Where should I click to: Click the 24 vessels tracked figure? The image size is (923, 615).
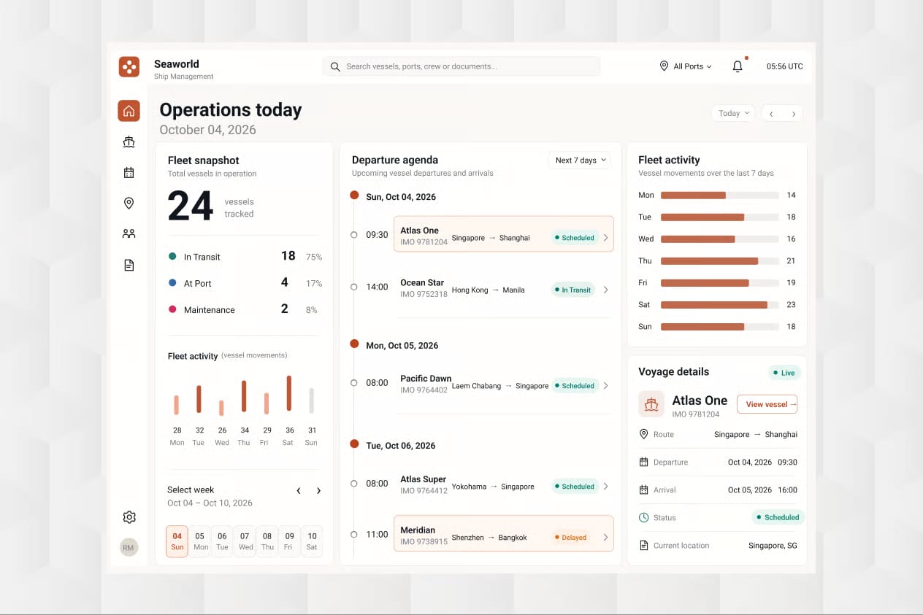click(x=191, y=206)
